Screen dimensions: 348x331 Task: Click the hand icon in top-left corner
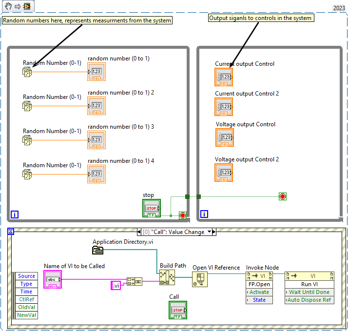pyautogui.click(x=8, y=6)
